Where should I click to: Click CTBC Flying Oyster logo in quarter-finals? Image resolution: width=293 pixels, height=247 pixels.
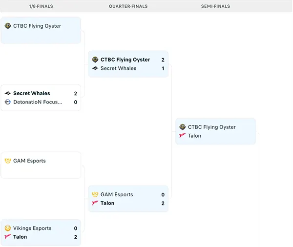click(95, 60)
